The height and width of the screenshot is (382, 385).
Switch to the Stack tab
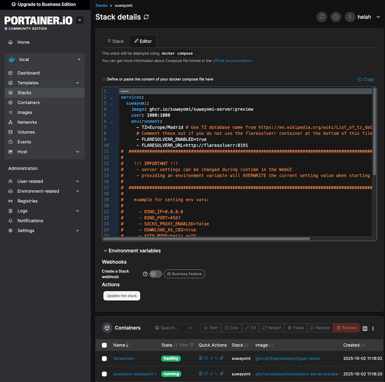pyautogui.click(x=115, y=41)
